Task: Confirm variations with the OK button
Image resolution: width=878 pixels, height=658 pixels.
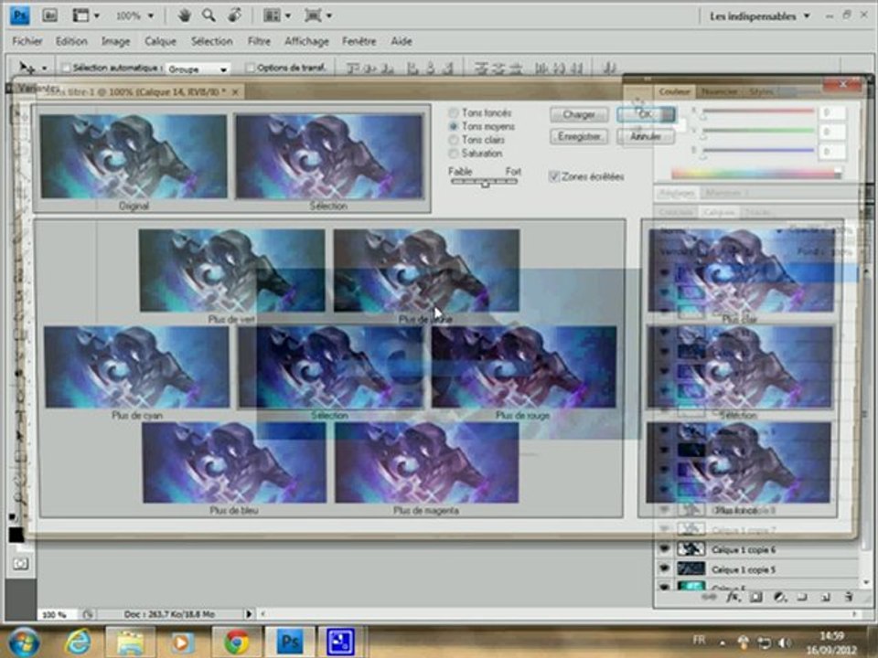Action: 646,115
